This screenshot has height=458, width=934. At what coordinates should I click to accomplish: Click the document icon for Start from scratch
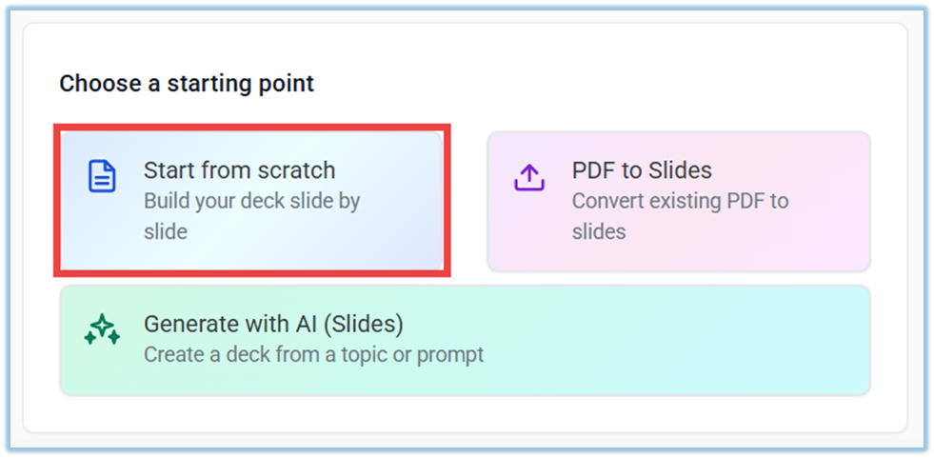tap(102, 176)
